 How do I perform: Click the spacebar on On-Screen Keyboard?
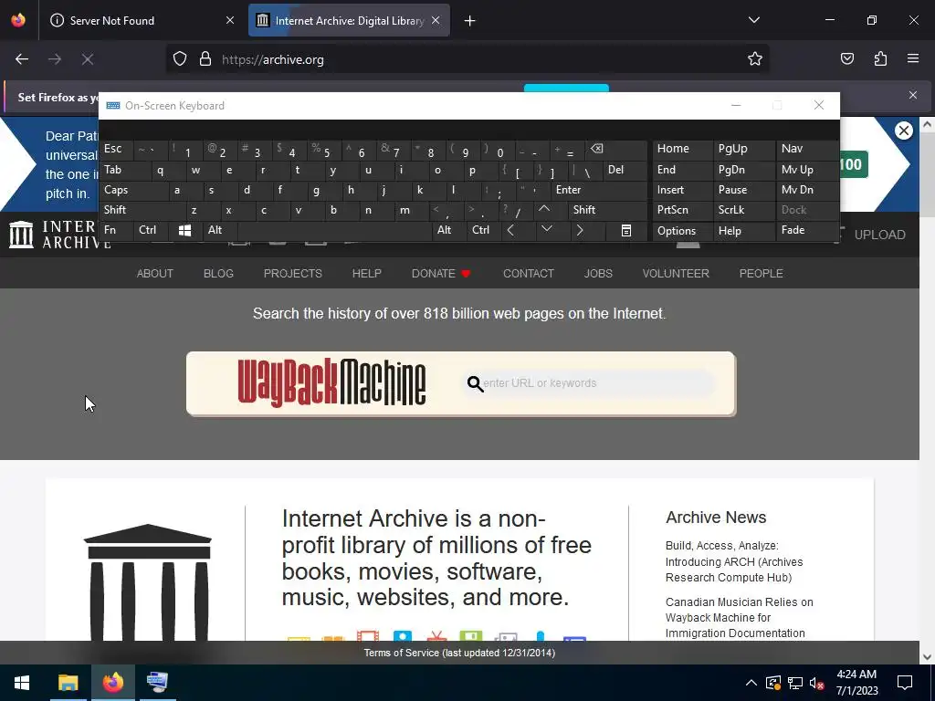click(334, 231)
